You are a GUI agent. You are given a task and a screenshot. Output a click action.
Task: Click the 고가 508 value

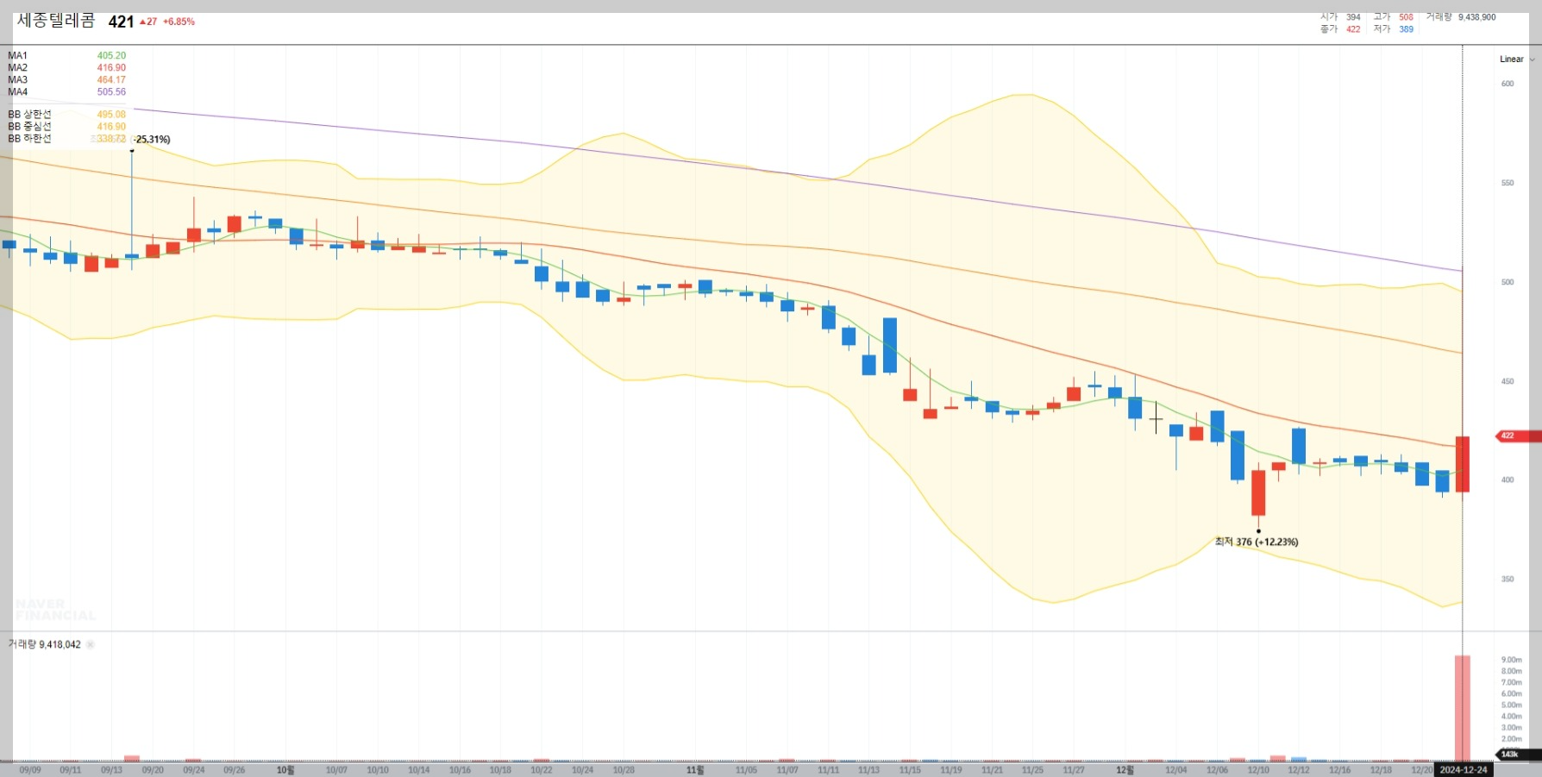[x=1406, y=17]
